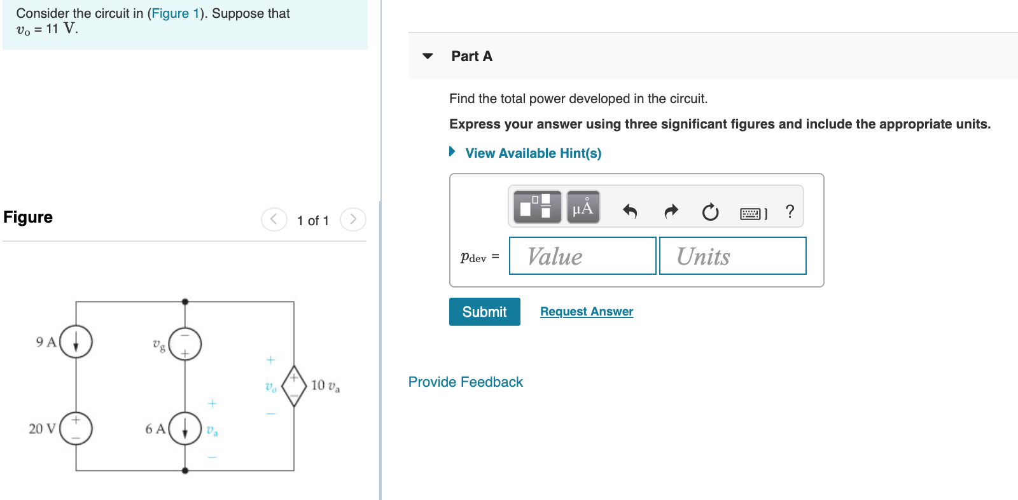This screenshot has height=500, width=1018.
Task: Click the 1 of 1 figure counter
Action: 313,220
